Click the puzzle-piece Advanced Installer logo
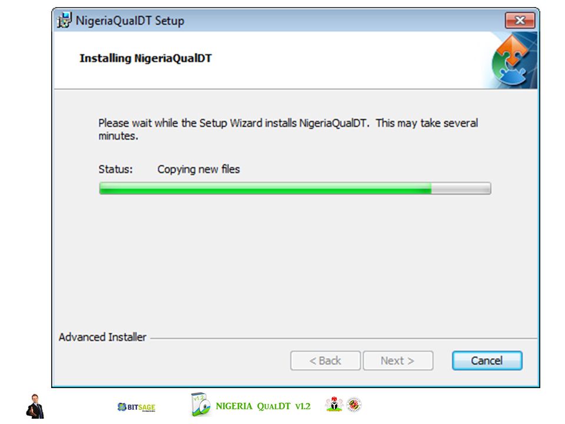The width and height of the screenshot is (565, 424). click(511, 60)
